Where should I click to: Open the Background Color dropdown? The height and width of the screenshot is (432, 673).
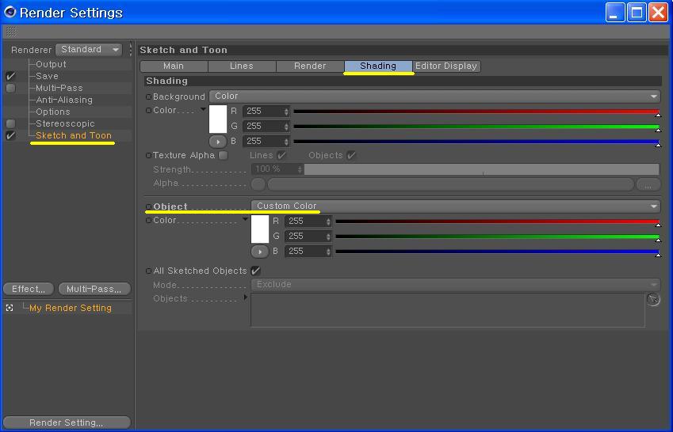[434, 96]
